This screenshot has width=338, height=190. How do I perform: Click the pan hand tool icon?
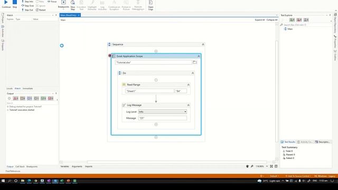[x=247, y=166]
